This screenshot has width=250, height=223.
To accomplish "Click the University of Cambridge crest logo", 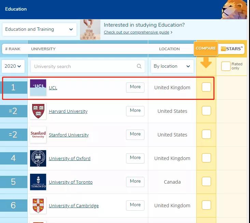I will [38, 206].
